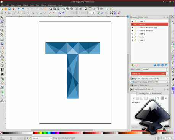Click the unknown paint question mark
This screenshot has height=140, width=175.
[158, 98]
